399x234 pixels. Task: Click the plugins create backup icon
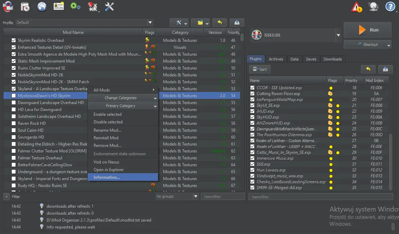point(386,69)
